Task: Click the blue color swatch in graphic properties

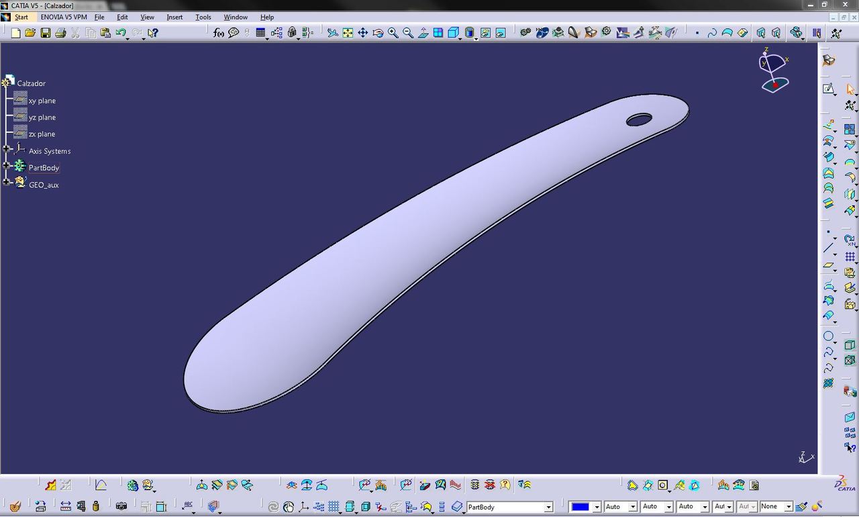Action: pos(580,507)
